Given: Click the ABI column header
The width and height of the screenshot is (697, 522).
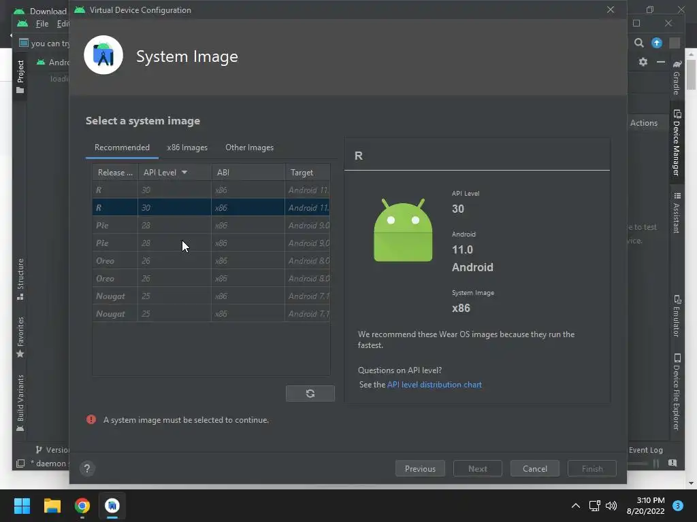Looking at the screenshot, I should [x=248, y=172].
